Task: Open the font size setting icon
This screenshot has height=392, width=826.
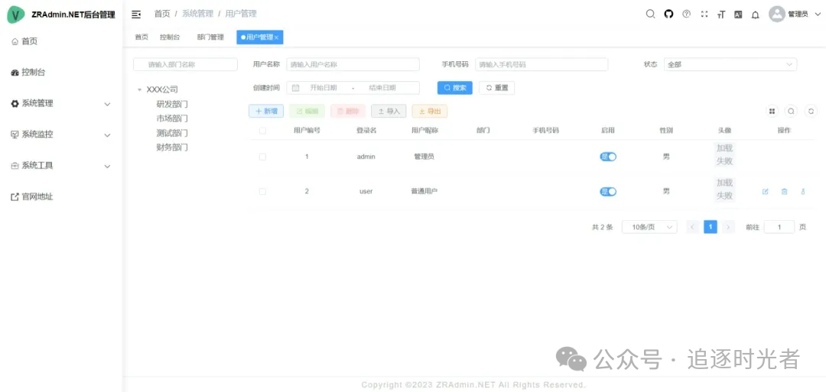Action: [721, 15]
